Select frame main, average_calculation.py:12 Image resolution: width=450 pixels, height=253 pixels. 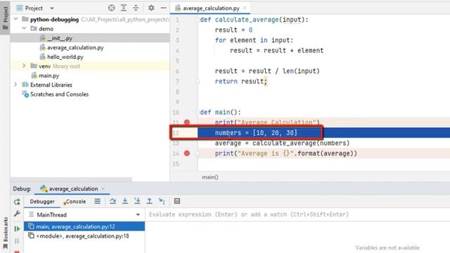point(84,226)
